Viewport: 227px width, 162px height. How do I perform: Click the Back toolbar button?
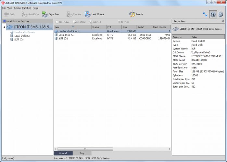pos(9,14)
